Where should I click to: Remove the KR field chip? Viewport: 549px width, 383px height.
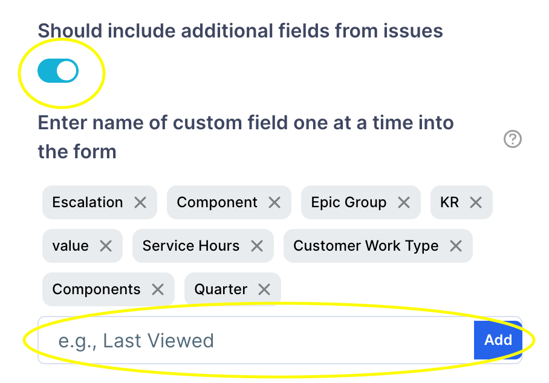click(x=477, y=202)
